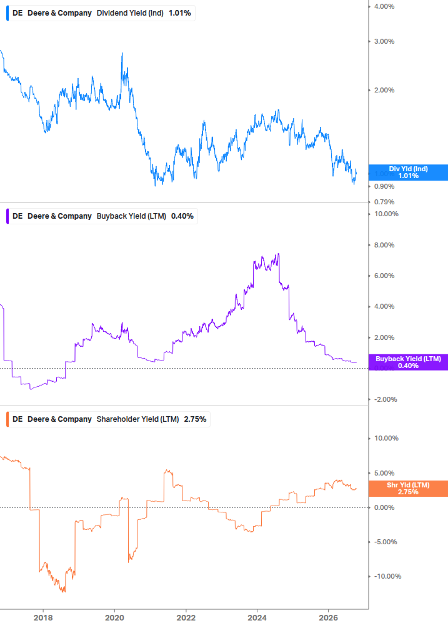Image resolution: width=448 pixels, height=628 pixels.
Task: Click the 3.00% tick on the dividend yield axis
Action: pyautogui.click(x=384, y=42)
